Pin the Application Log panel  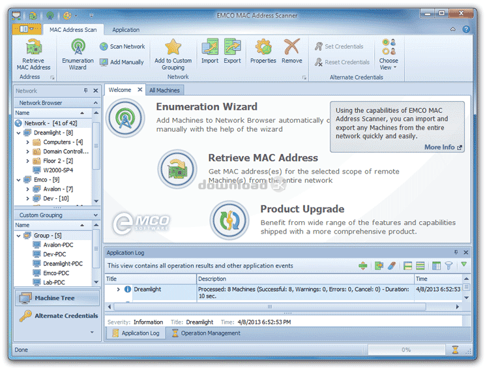point(456,253)
